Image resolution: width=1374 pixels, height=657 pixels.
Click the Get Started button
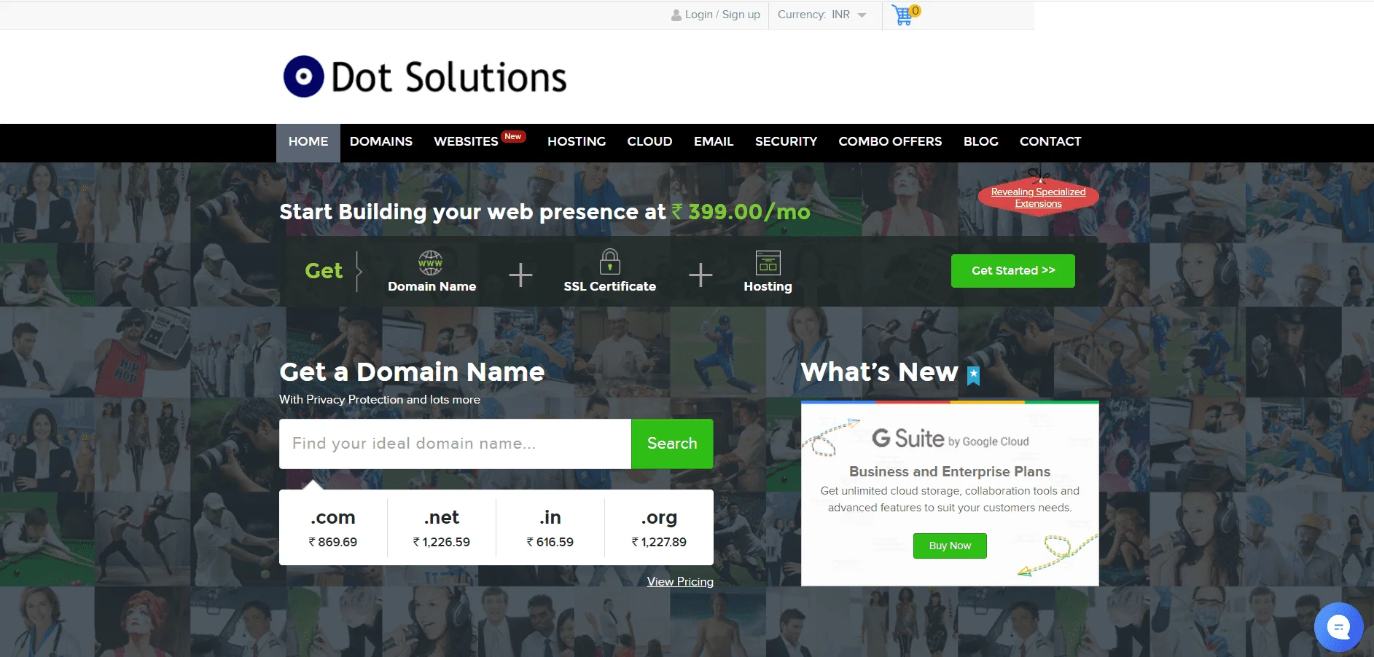tap(1012, 270)
